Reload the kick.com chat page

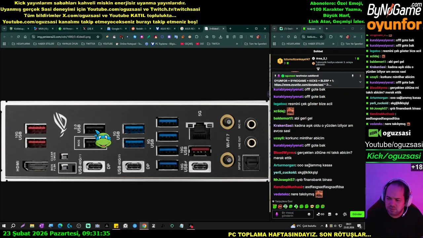point(288,37)
